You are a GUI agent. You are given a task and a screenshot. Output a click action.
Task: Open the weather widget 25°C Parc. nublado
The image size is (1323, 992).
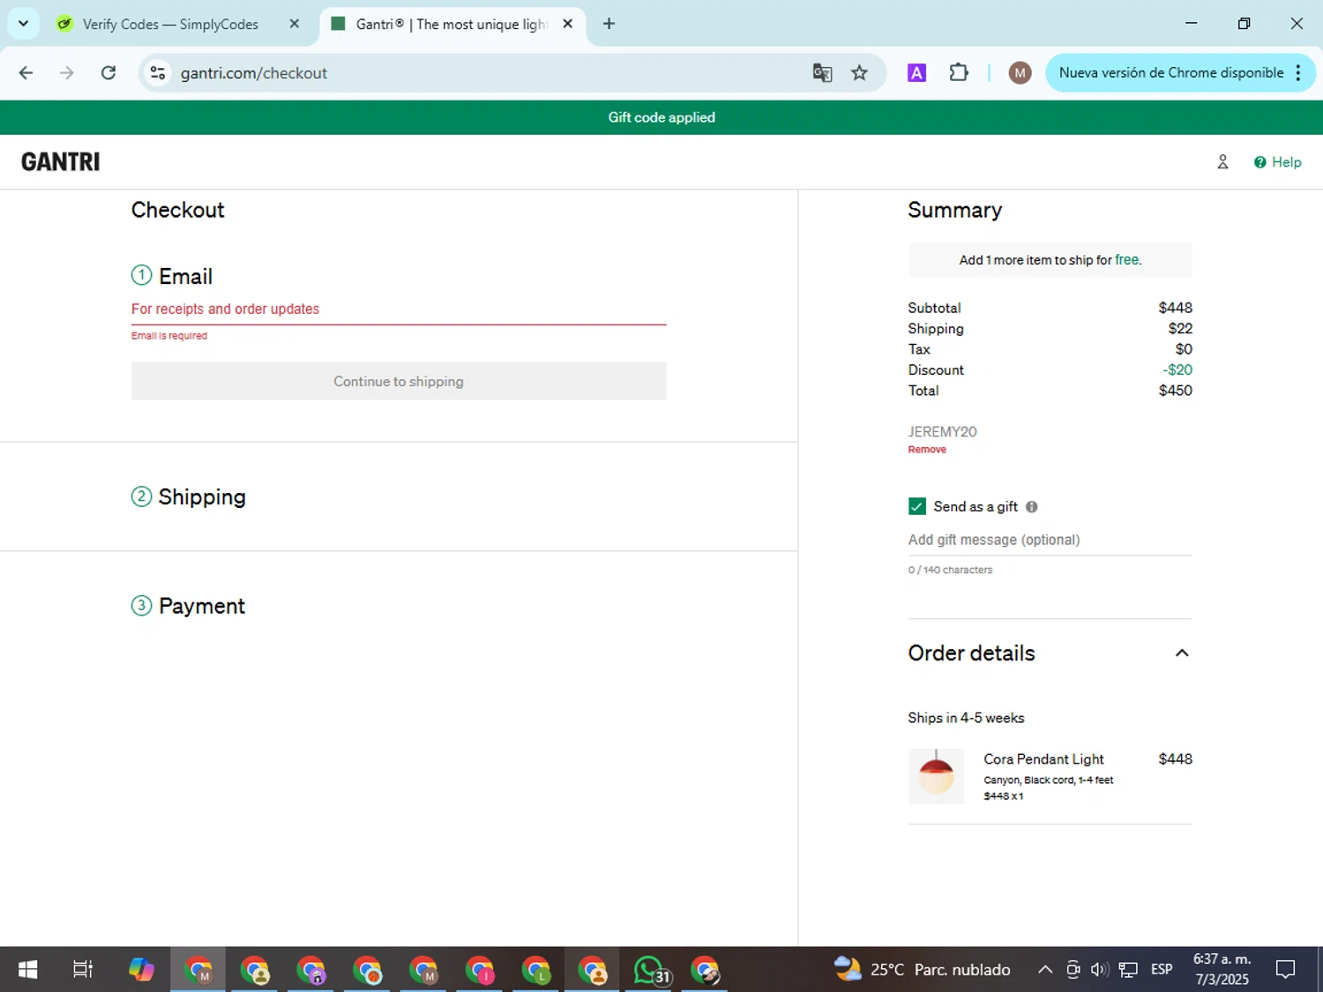pos(923,970)
